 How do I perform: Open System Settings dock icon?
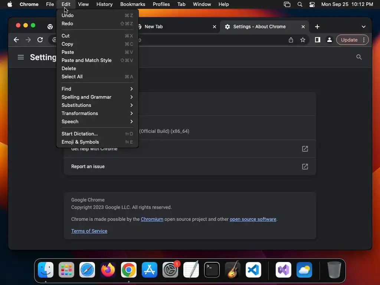click(170, 270)
